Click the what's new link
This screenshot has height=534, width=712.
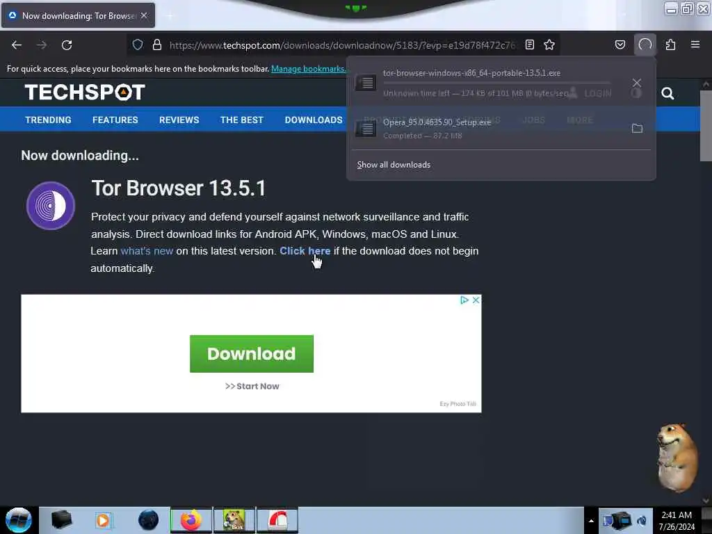[147, 251]
